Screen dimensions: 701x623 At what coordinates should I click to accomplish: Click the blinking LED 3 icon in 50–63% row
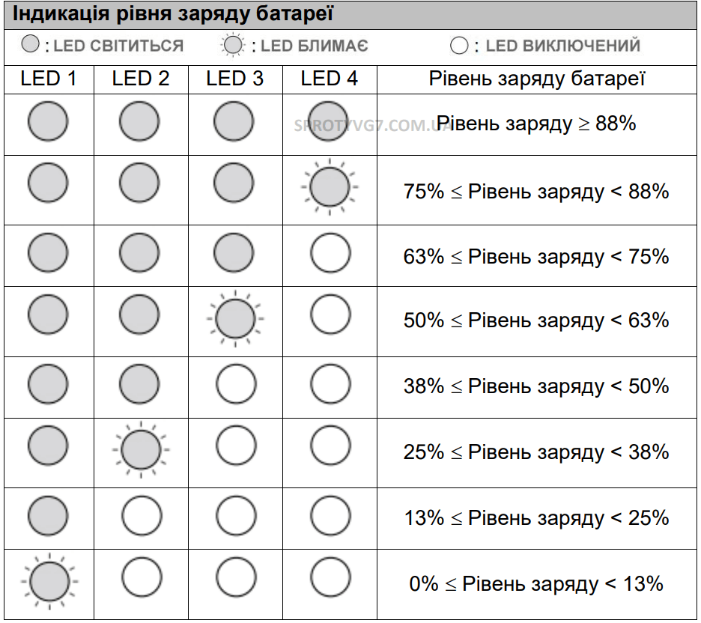click(235, 319)
